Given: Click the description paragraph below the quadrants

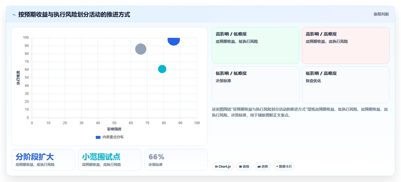Looking at the screenshot, I should [300, 112].
